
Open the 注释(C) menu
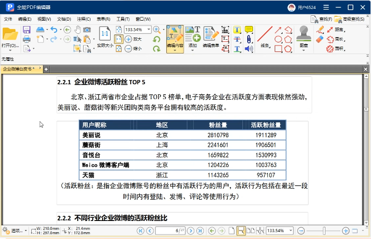pos(84,19)
